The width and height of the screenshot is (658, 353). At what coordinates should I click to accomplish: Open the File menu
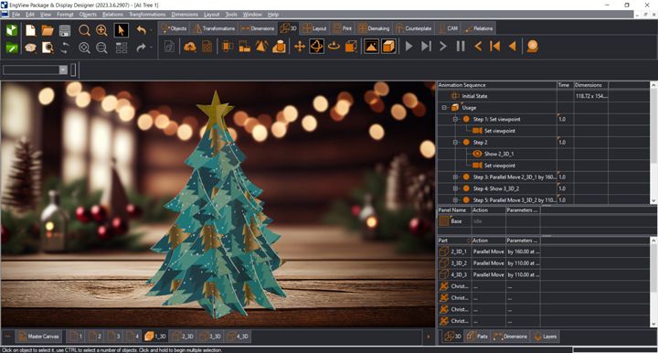click(16, 15)
